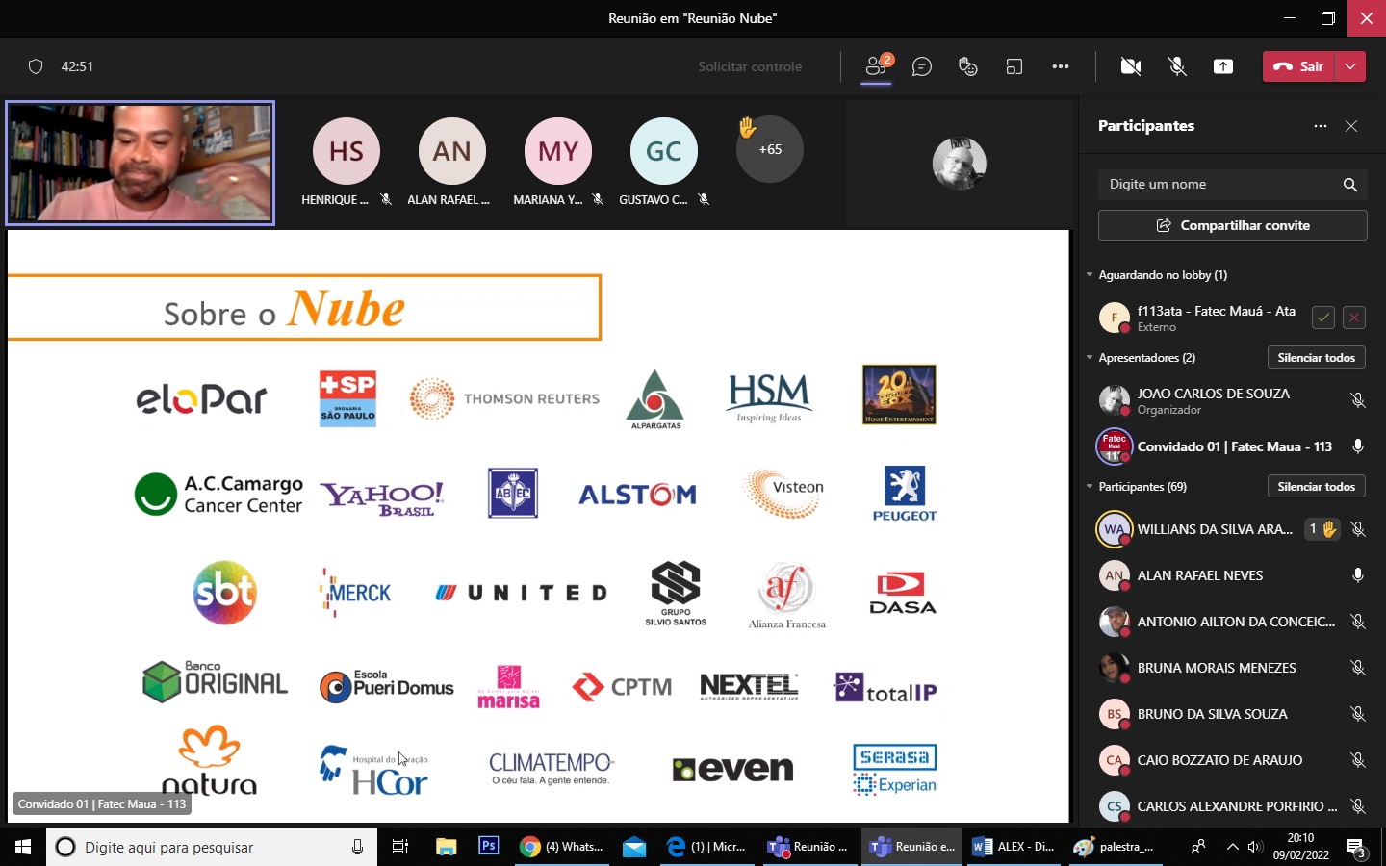Click the shield security icon
1386x866 pixels.
[x=36, y=66]
